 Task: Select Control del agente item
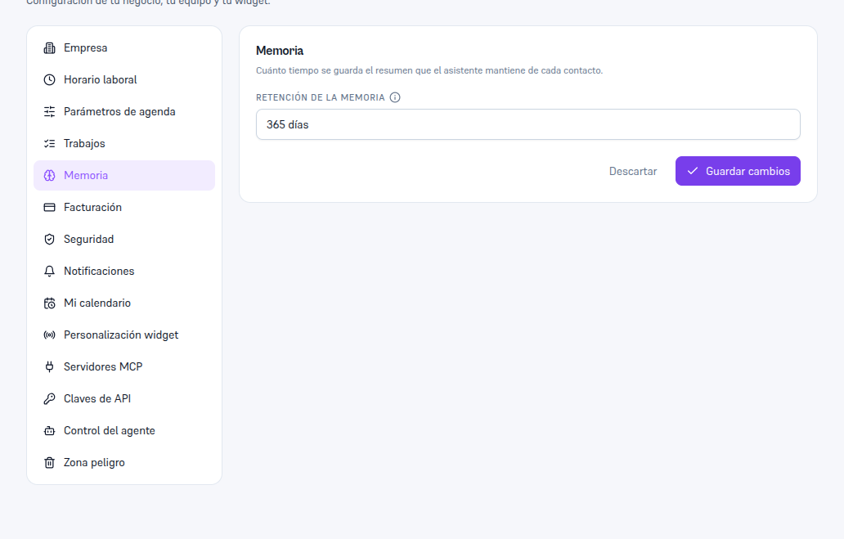124,431
